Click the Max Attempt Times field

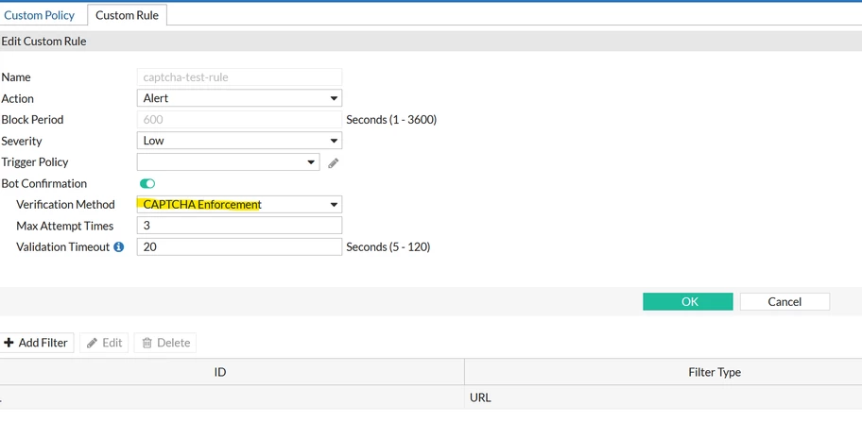coord(239,226)
